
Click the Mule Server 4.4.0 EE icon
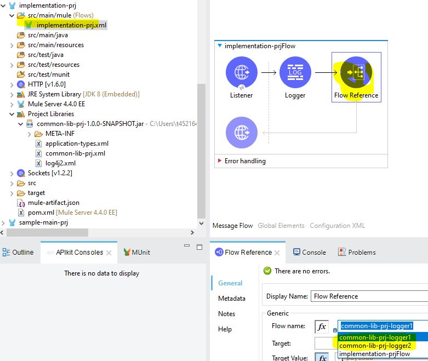[21, 104]
